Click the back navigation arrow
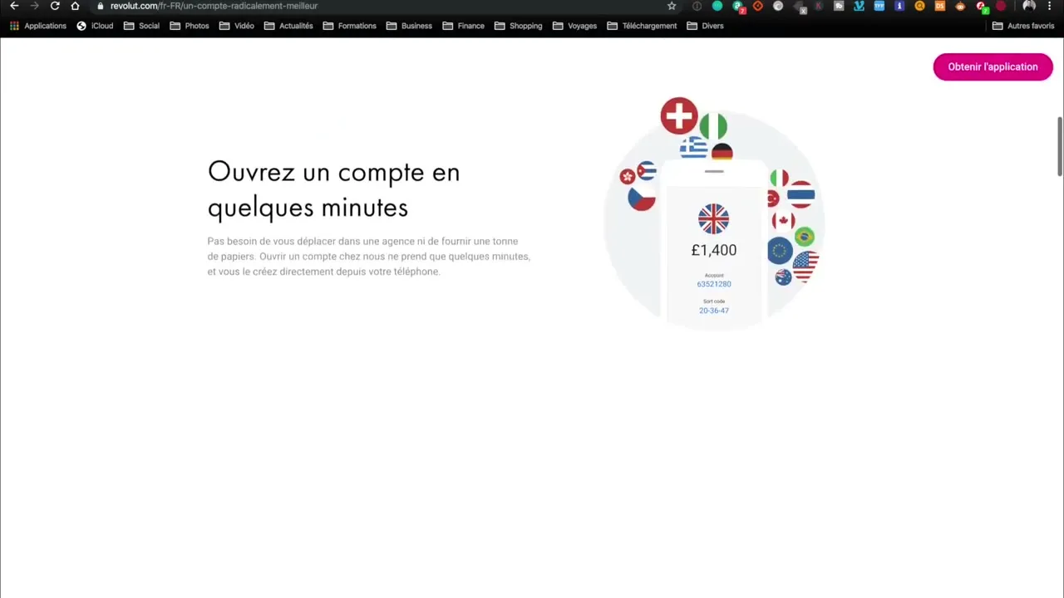1064x598 pixels. pyautogui.click(x=14, y=6)
